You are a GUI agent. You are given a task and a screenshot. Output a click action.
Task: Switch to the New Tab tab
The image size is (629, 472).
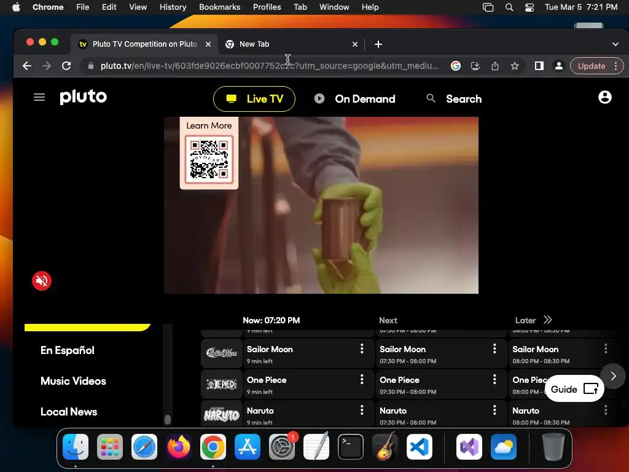point(291,44)
